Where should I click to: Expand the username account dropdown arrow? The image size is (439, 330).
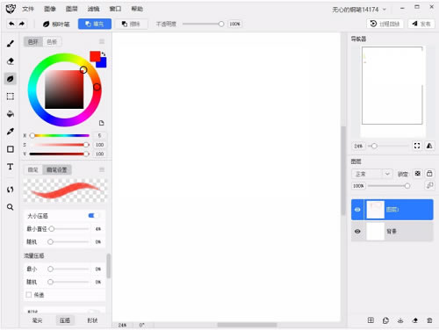[x=385, y=10]
